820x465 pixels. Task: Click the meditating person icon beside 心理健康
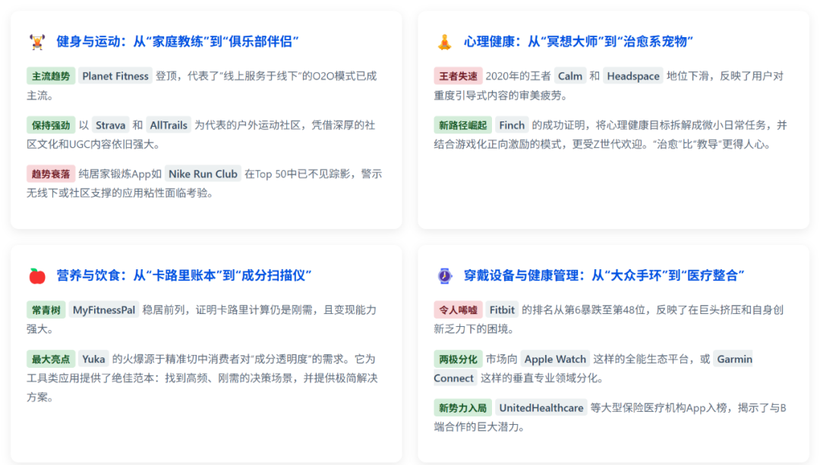point(444,42)
